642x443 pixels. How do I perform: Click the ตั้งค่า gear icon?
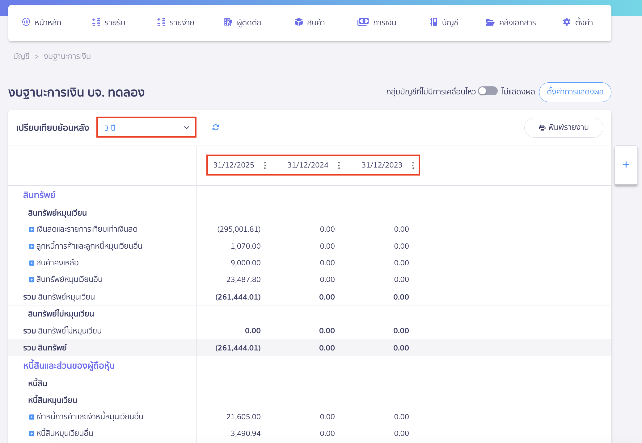[x=566, y=22]
